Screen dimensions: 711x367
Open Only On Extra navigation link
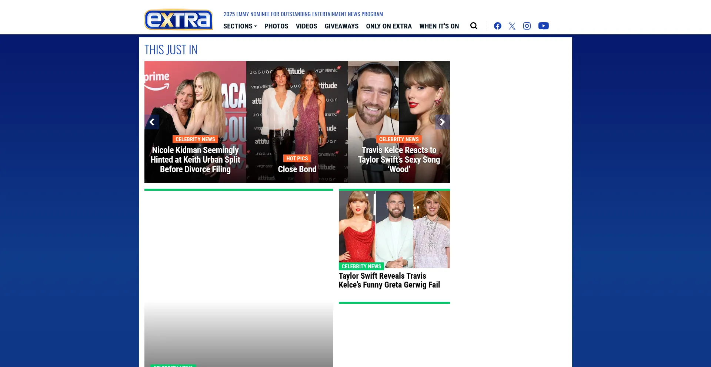pyautogui.click(x=389, y=26)
